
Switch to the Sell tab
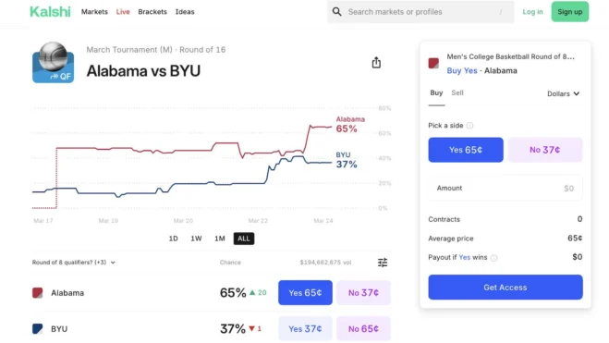pos(457,92)
